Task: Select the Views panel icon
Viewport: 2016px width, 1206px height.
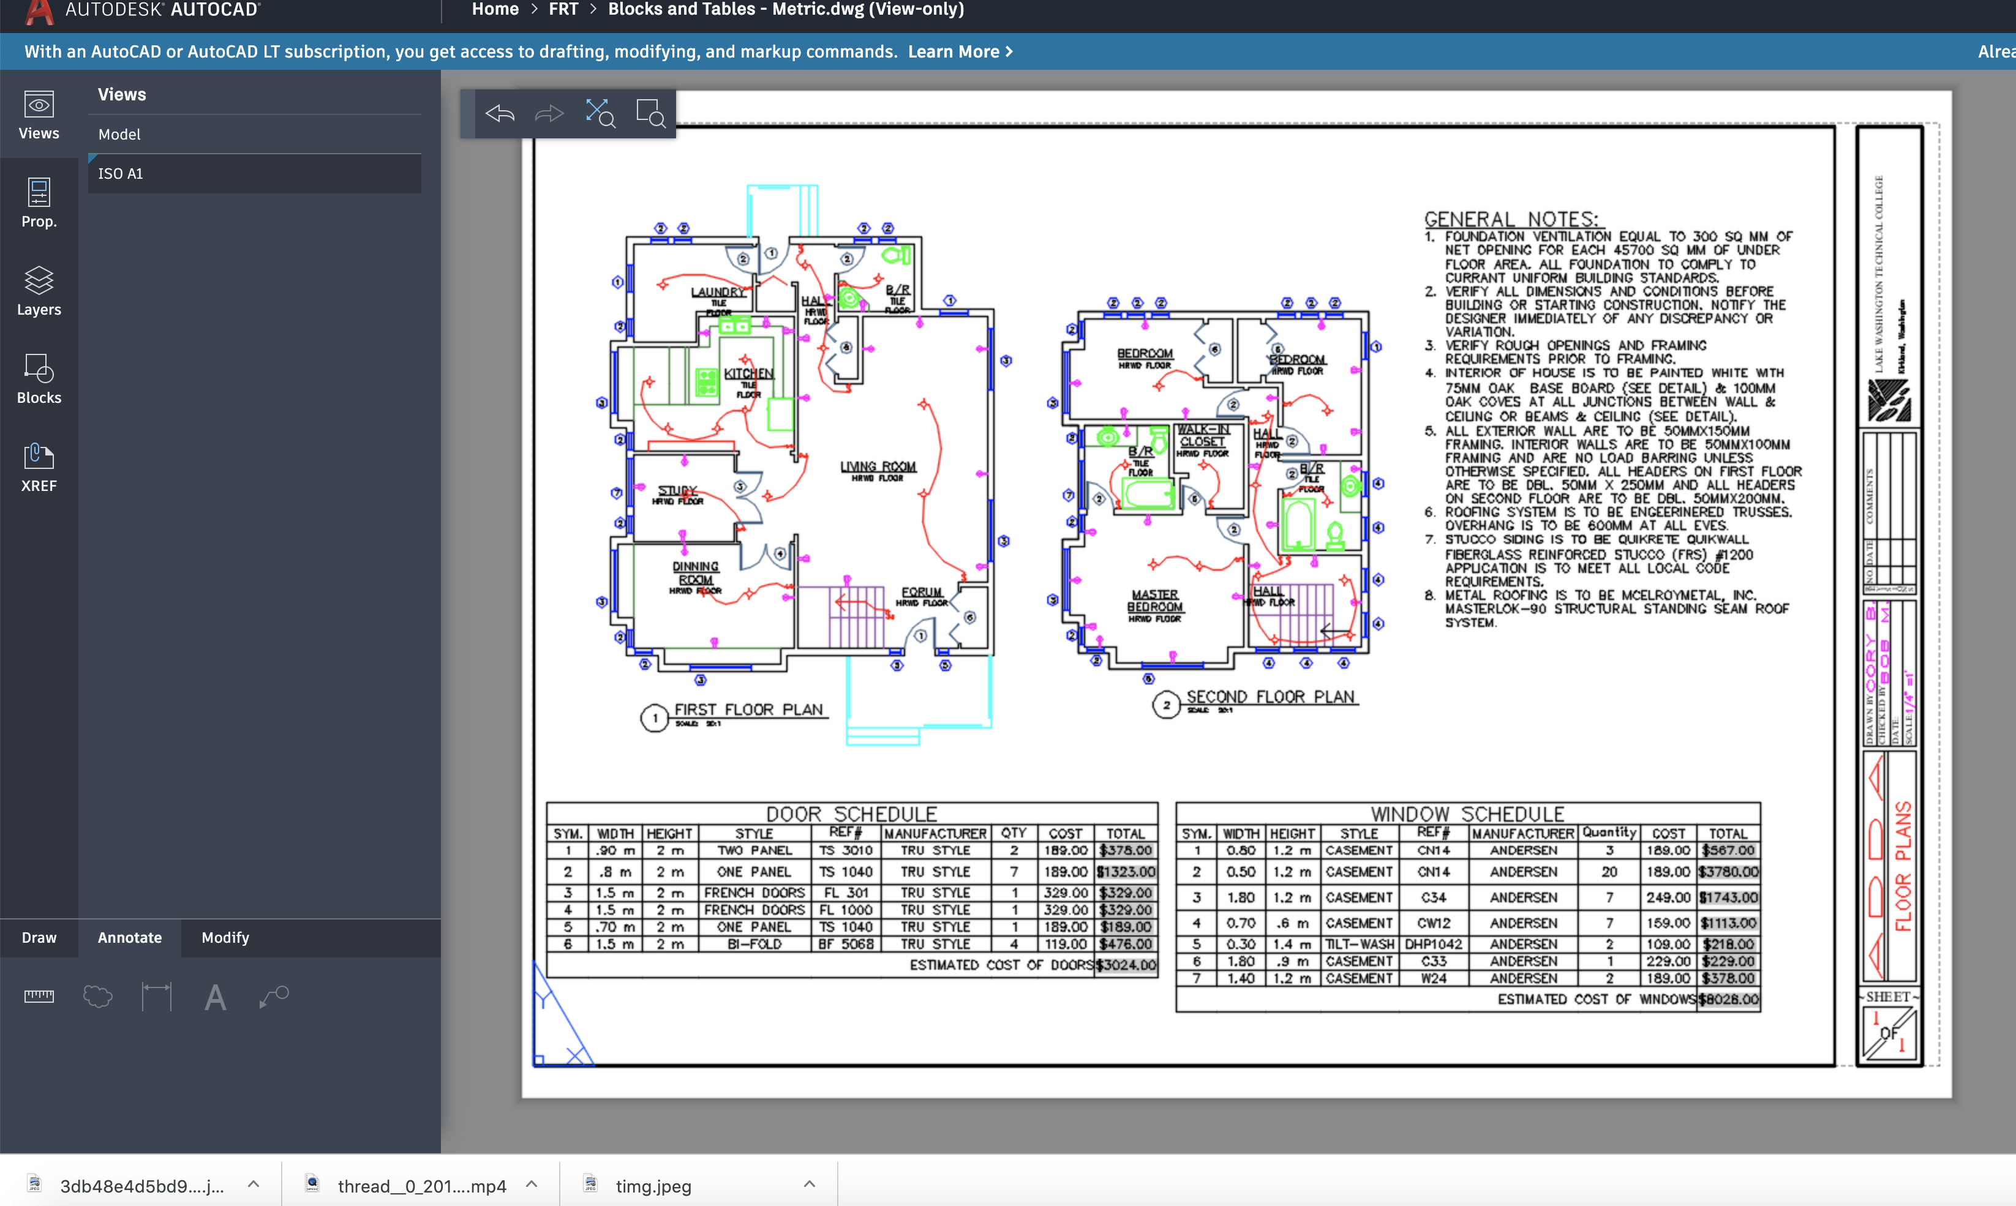Action: [x=39, y=115]
